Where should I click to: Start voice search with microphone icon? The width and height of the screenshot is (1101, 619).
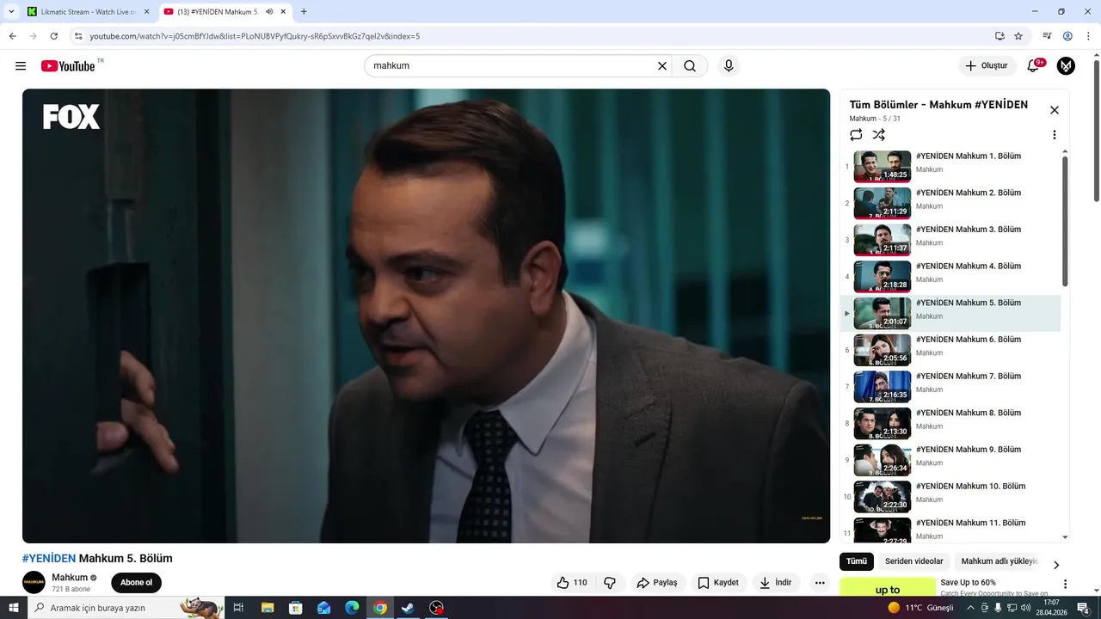(729, 66)
